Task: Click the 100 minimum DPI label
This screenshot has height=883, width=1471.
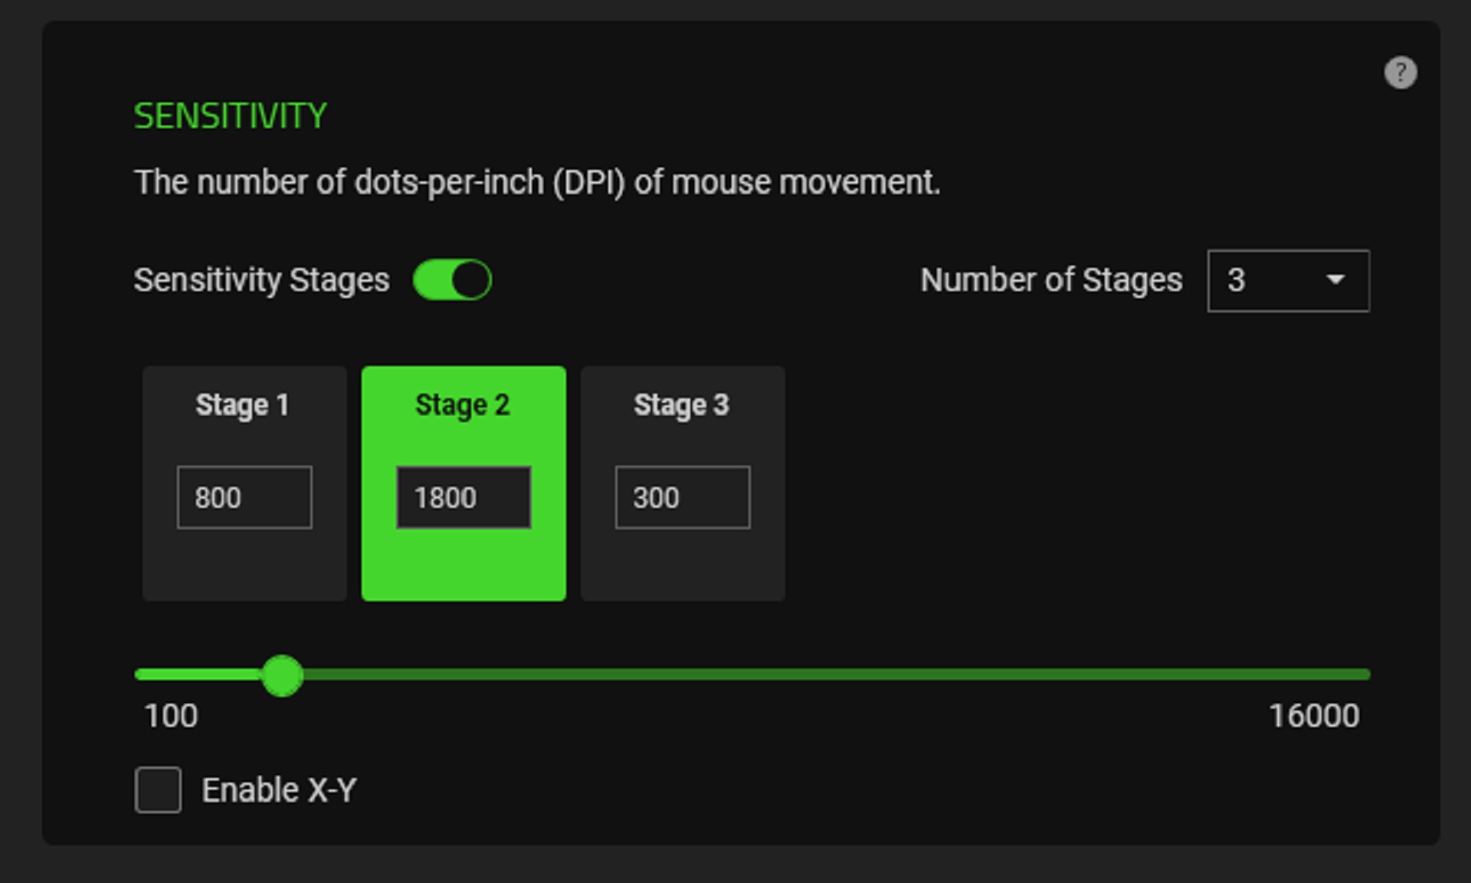Action: (x=171, y=716)
